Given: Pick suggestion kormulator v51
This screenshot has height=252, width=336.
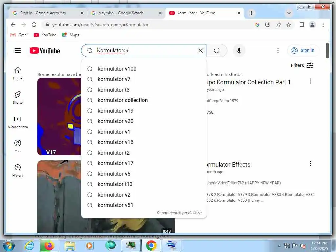Looking at the screenshot, I should 144,205.
